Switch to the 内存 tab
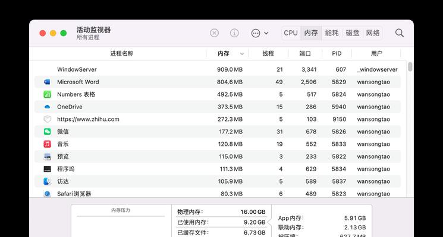Image resolution: width=443 pixels, height=237 pixels. [311, 33]
